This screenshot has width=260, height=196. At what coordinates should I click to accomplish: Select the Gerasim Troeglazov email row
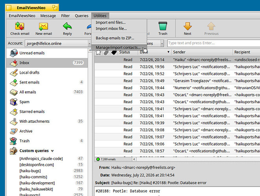[177, 81]
